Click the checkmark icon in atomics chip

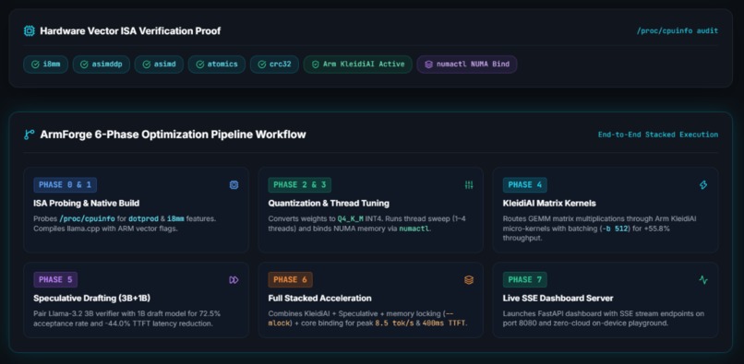tap(199, 65)
